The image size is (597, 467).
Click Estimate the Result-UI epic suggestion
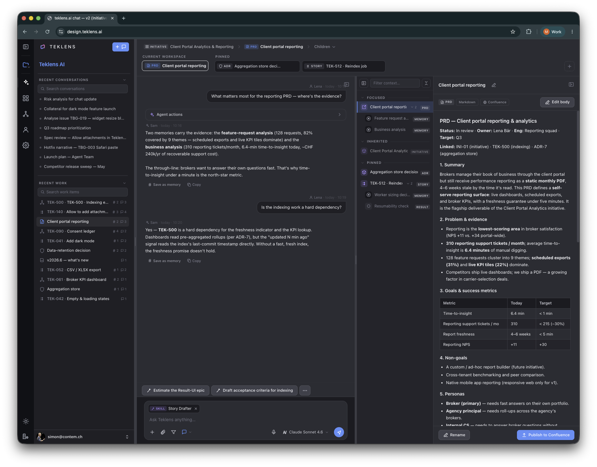[x=175, y=390]
